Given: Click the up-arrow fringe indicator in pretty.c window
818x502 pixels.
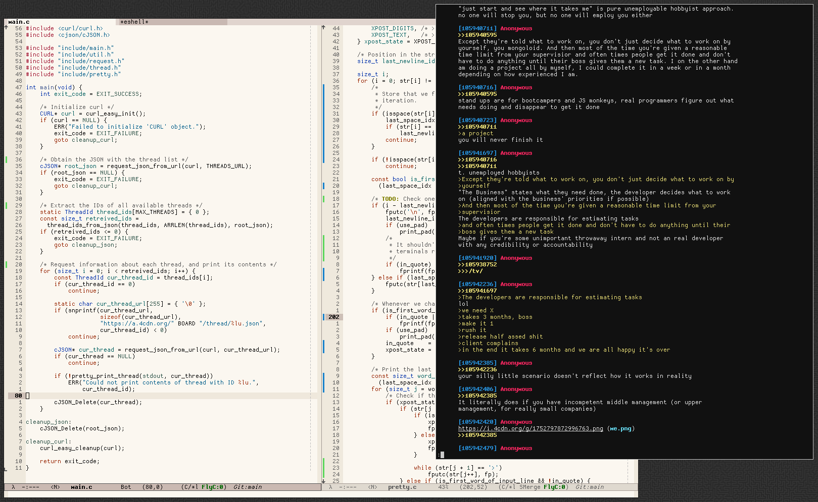Looking at the screenshot, I should [323, 28].
